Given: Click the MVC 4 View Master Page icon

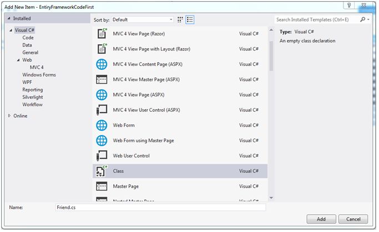Looking at the screenshot, I should [102, 79].
